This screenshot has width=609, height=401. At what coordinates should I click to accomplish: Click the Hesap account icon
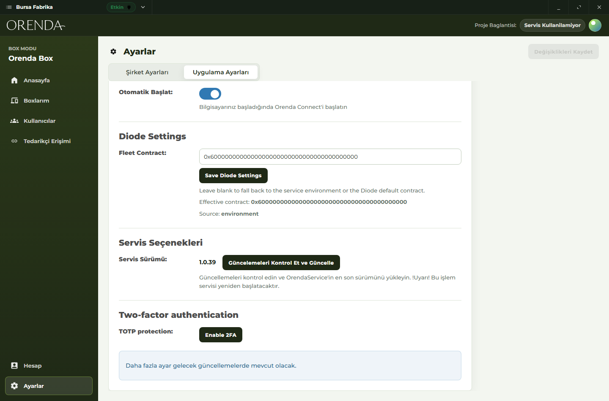pos(14,366)
